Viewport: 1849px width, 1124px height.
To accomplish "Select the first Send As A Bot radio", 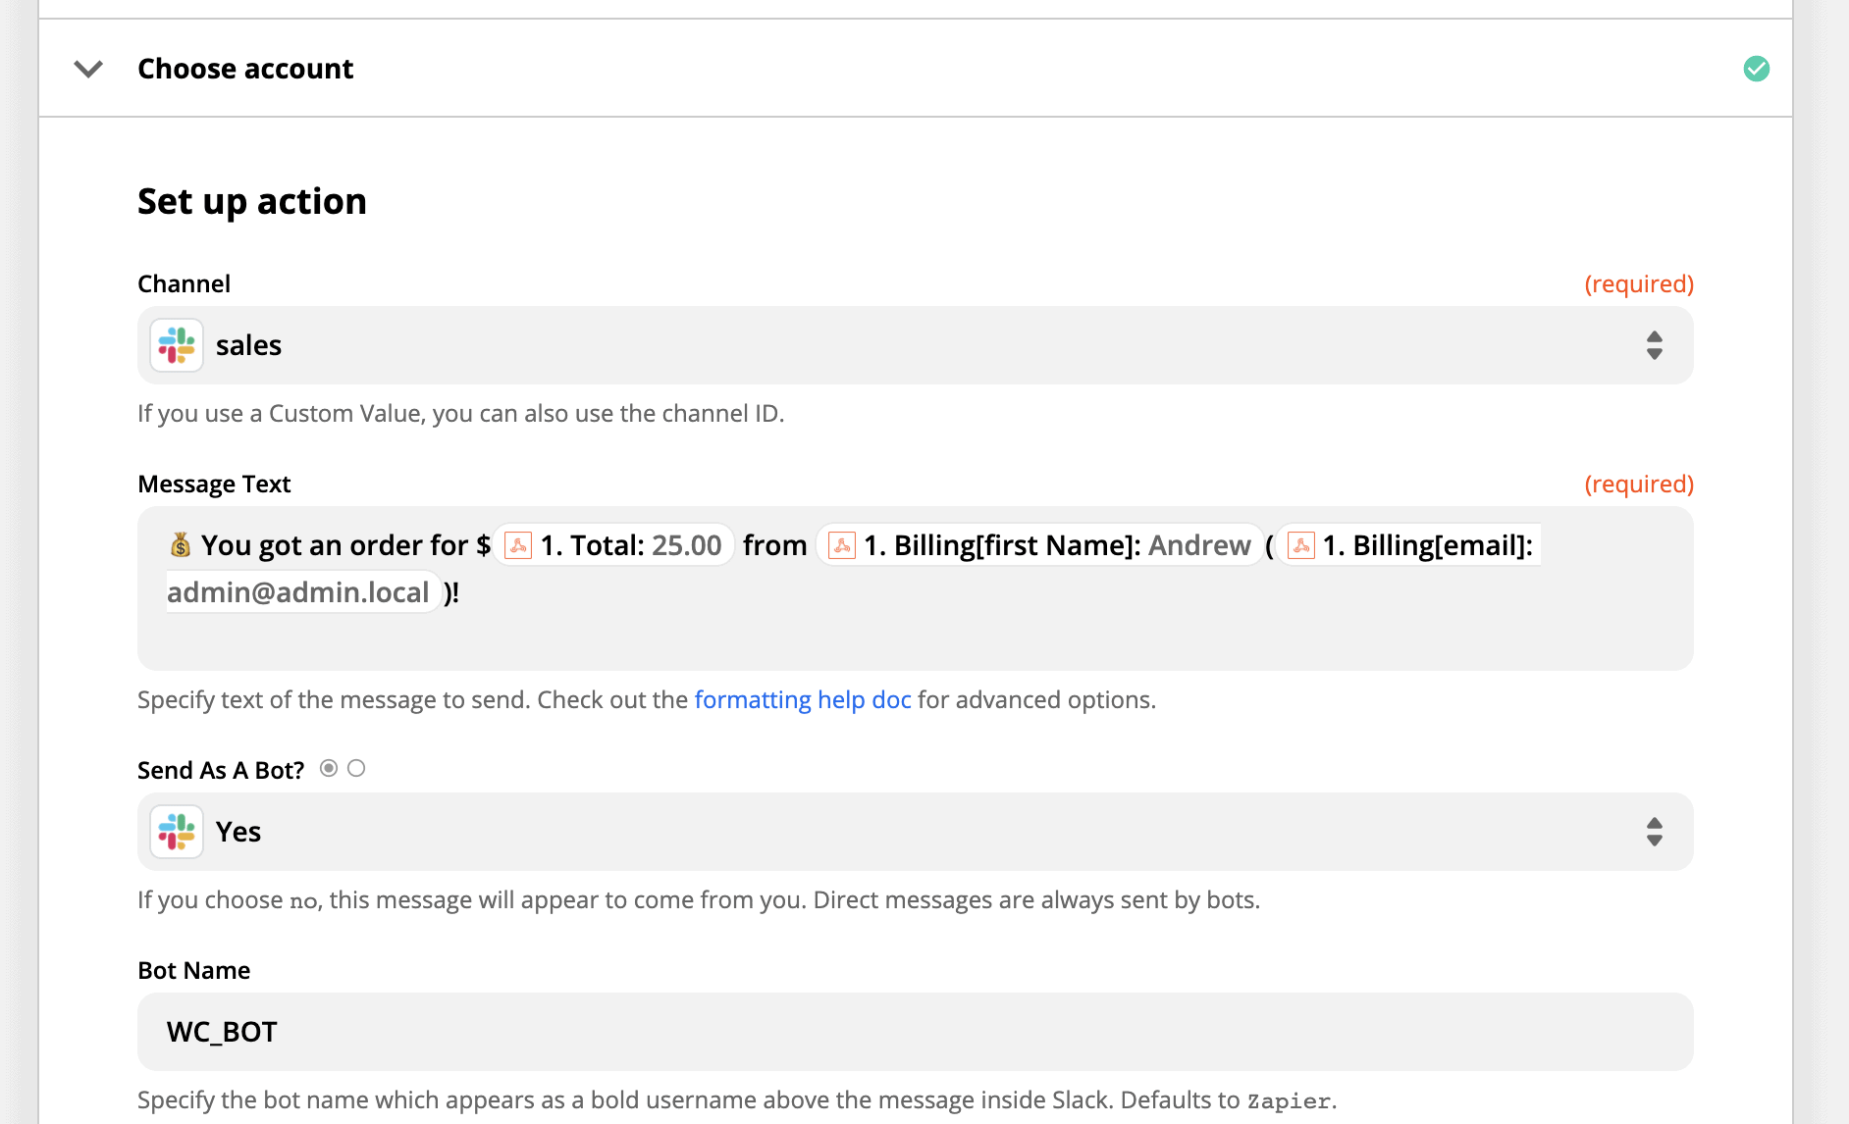I will point(329,768).
